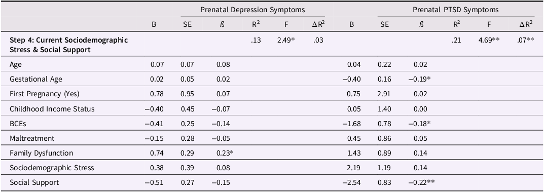Click the 0.23* beta for Family Dysfunction
Image resolution: width=544 pixels, height=192 pixels.
(x=224, y=153)
